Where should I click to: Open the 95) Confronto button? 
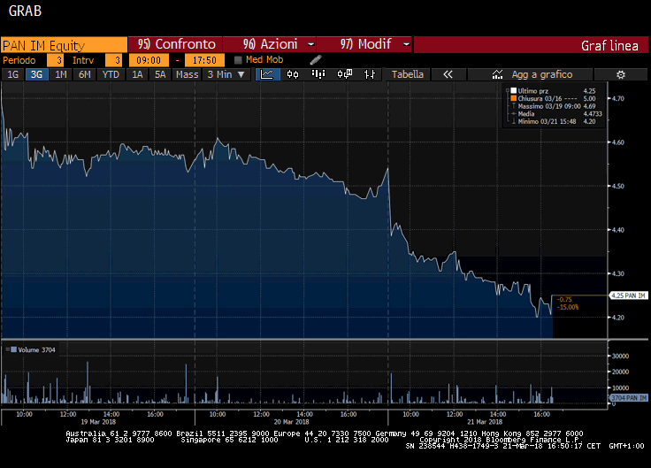click(x=175, y=44)
